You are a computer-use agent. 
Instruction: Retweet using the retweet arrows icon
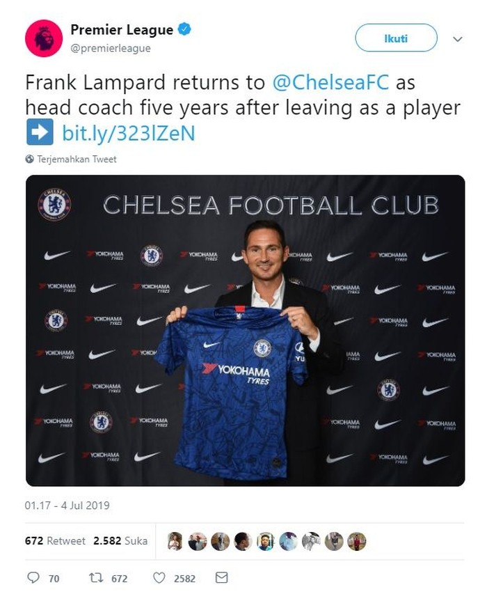pos(97,577)
